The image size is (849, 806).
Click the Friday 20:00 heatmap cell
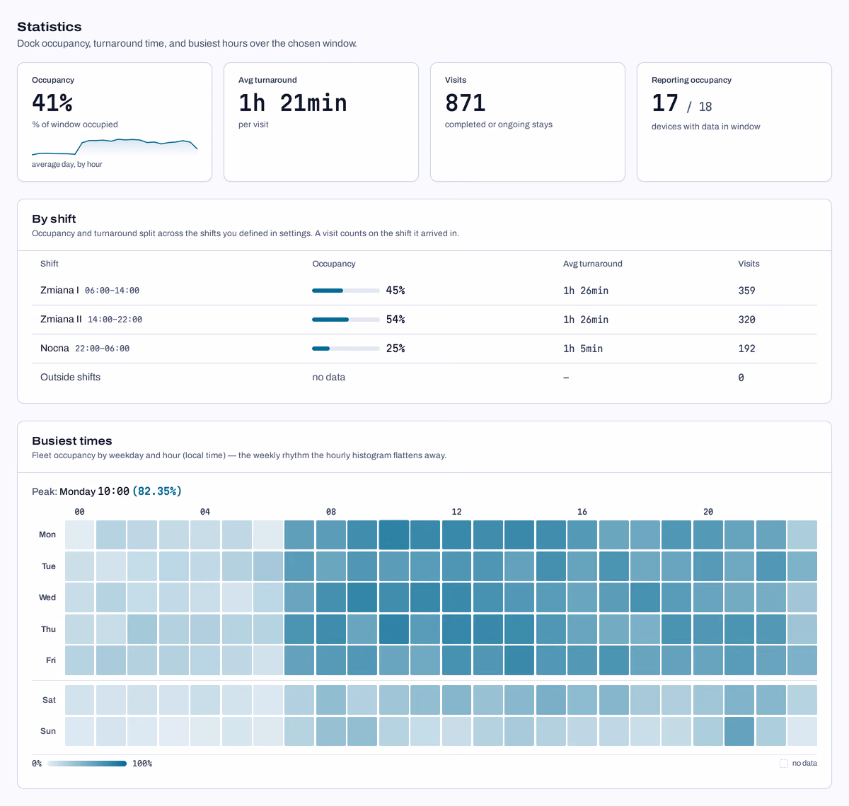[708, 660]
